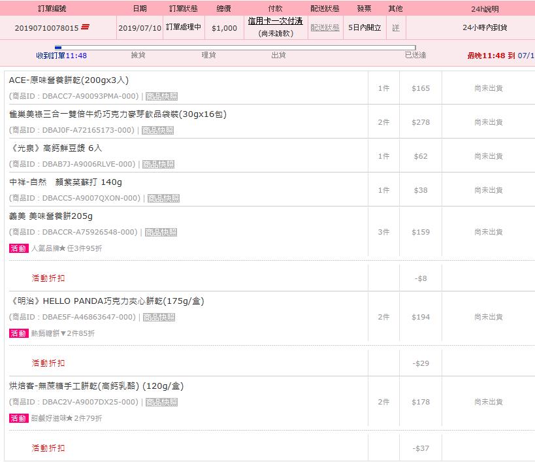Image resolution: width=535 pixels, height=462 pixels.
Task: Click the $62 price for 光泉豆漿
Action: [421, 156]
